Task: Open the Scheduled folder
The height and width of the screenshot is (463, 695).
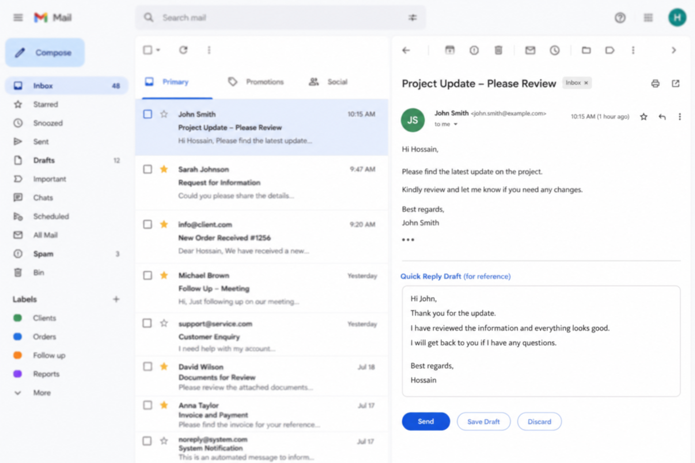Action: tap(67, 217)
